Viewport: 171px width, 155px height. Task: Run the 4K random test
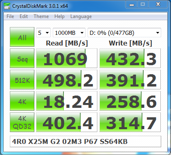(22, 101)
